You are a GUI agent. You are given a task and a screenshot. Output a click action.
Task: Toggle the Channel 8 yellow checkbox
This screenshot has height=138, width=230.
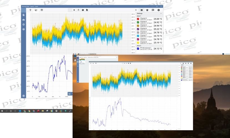[x=138, y=43]
